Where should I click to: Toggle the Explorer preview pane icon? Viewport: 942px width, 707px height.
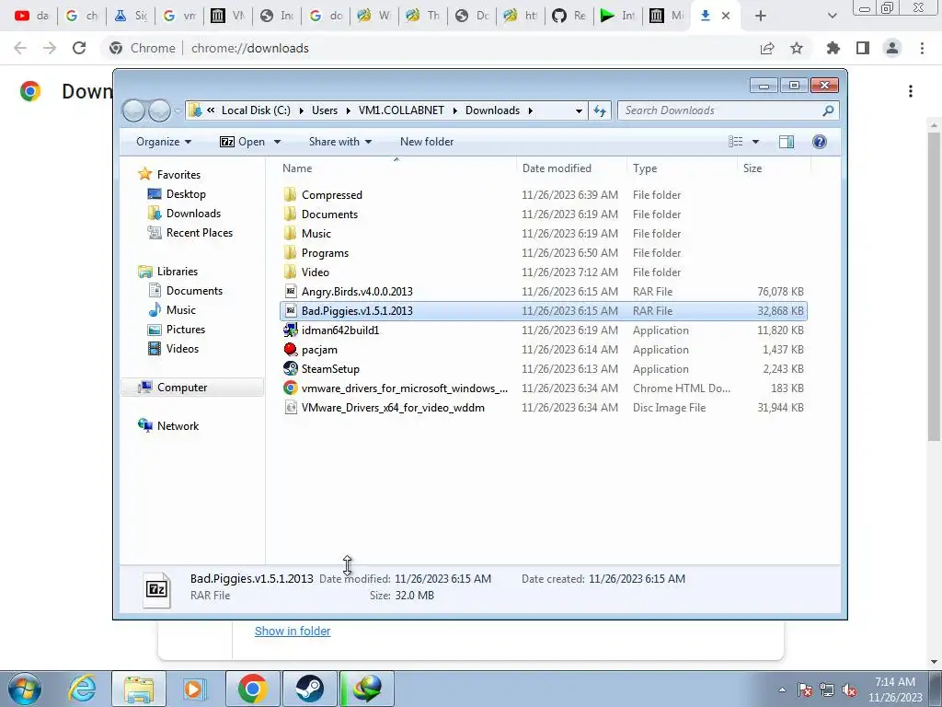[786, 142]
